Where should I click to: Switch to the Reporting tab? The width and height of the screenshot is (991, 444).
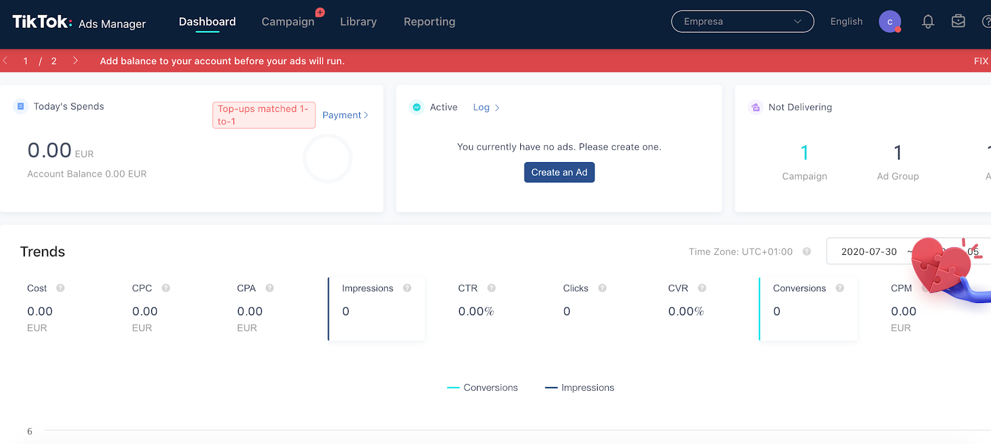pyautogui.click(x=429, y=22)
